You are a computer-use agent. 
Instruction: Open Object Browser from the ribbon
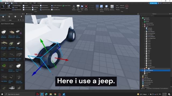[17, 10]
